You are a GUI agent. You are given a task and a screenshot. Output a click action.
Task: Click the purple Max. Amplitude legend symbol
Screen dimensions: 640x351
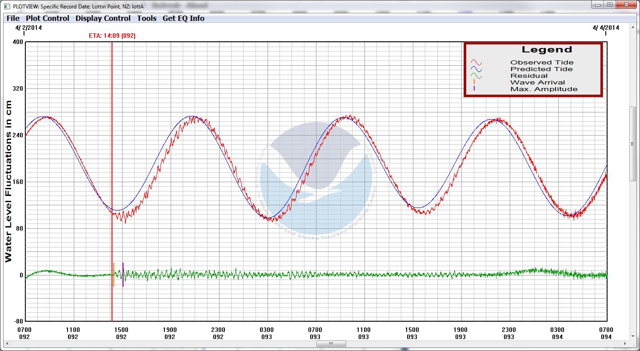pos(474,89)
